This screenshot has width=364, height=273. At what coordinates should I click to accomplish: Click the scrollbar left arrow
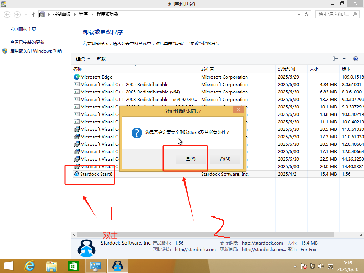click(x=74, y=235)
